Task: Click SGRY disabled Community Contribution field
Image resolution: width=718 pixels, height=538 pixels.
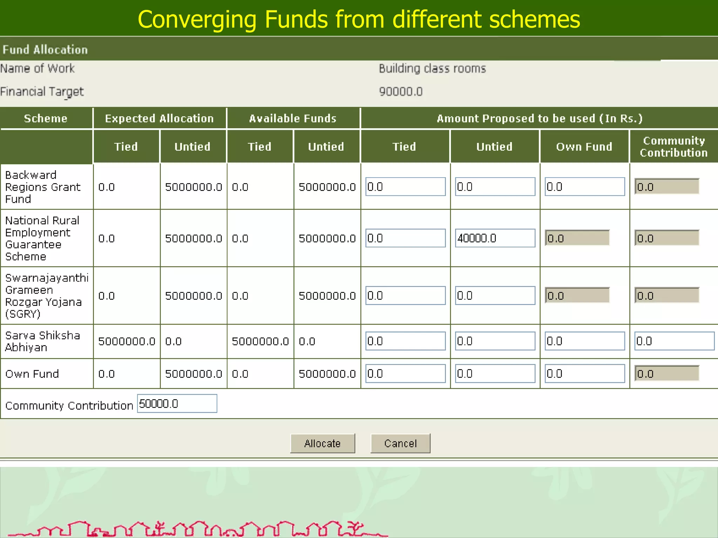Action: pyautogui.click(x=667, y=296)
